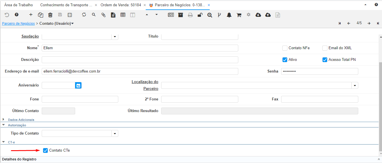This screenshot has height=163, width=382.
Task: Open the calendar picker for Aniversário
Action: (x=78, y=85)
